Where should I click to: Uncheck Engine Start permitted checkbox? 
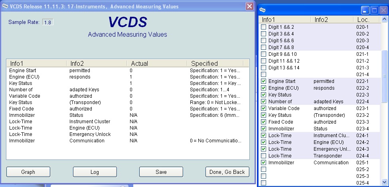263,81
